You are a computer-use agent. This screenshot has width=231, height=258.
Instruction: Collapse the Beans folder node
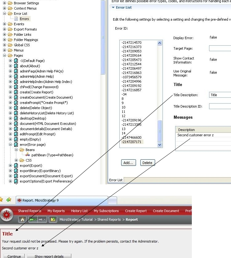tap(16, 150)
